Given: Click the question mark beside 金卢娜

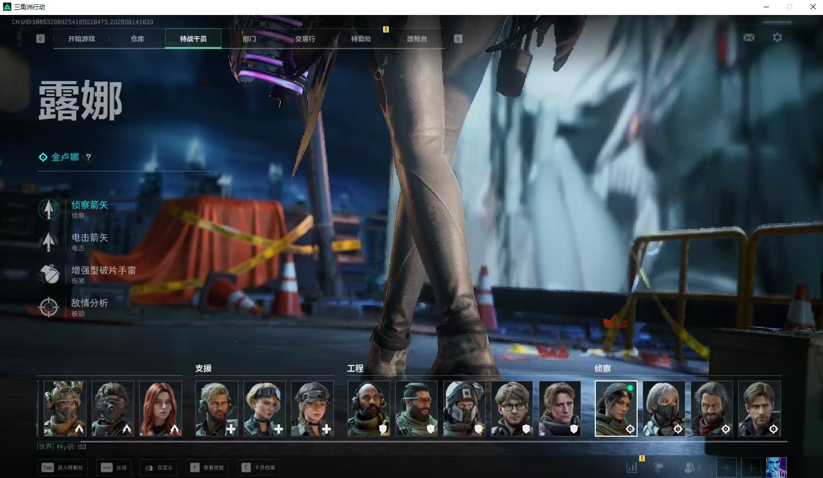Looking at the screenshot, I should (88, 157).
